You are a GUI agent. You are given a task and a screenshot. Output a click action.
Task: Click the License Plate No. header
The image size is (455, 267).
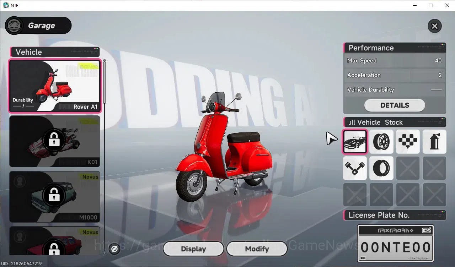(395, 215)
